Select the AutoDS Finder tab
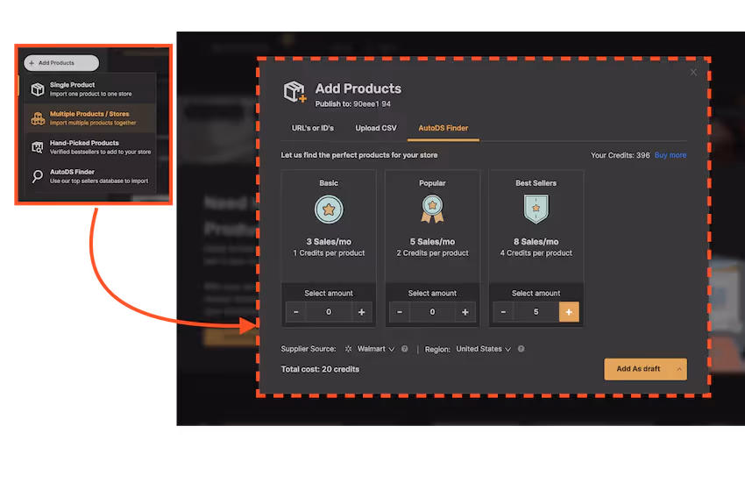The image size is (745, 497). click(443, 128)
